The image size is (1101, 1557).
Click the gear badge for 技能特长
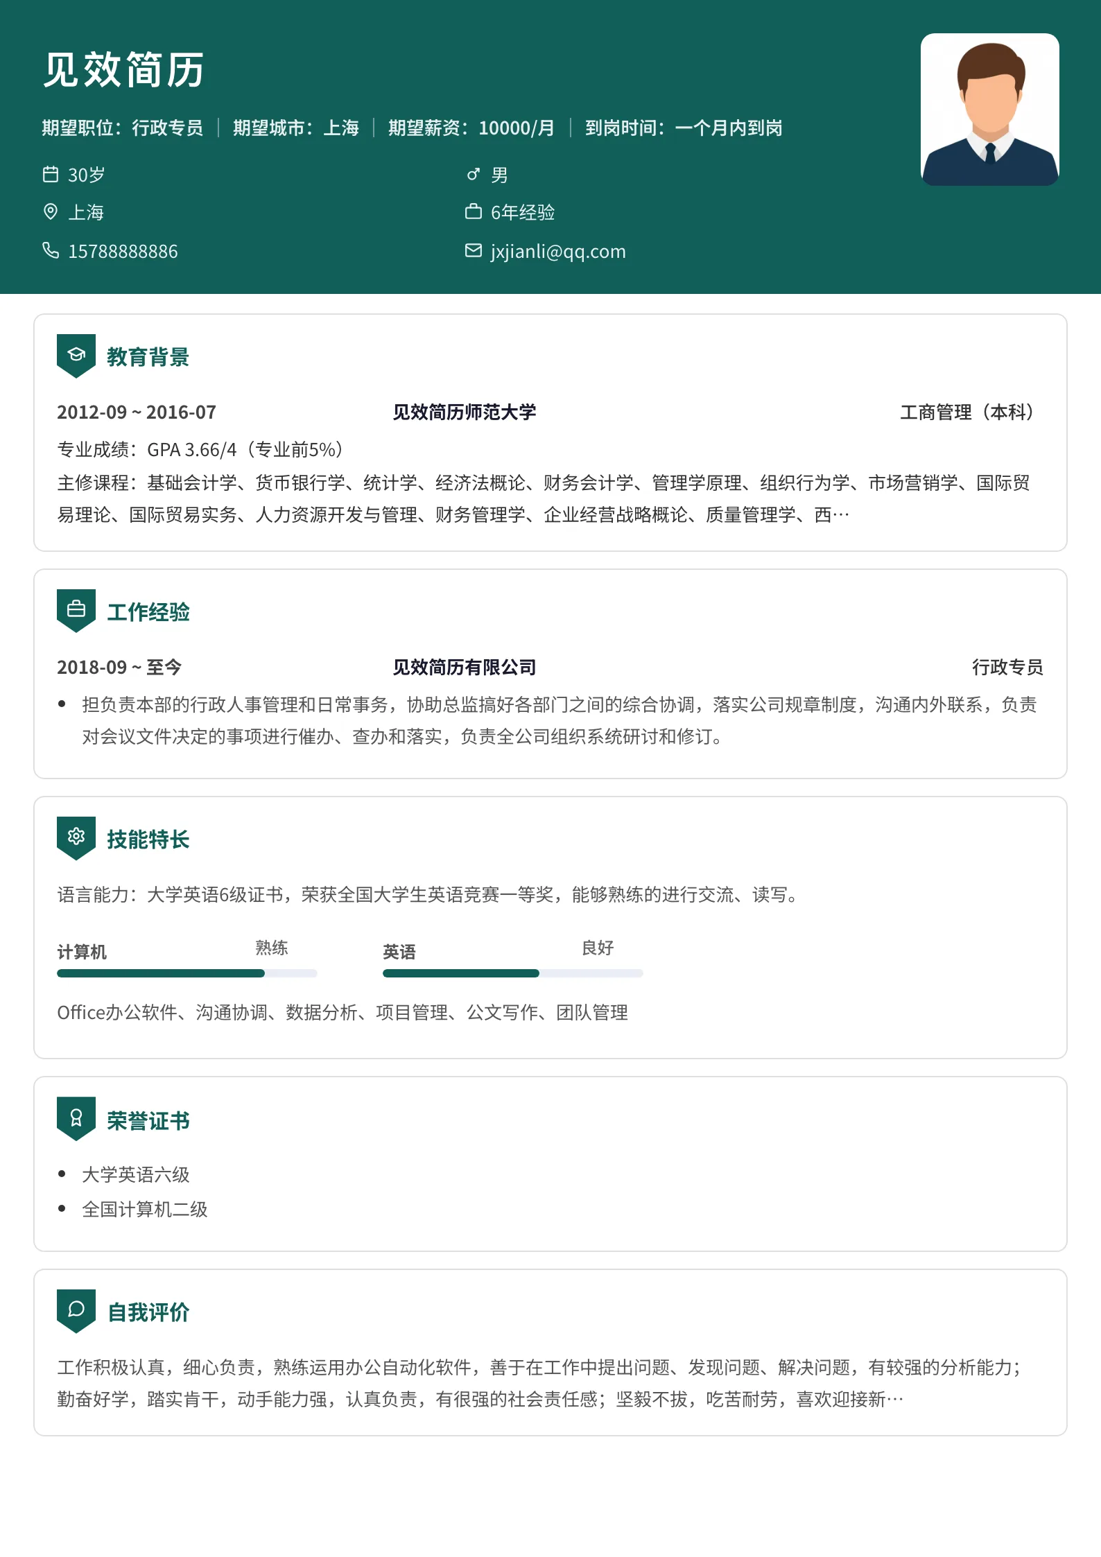tap(76, 838)
